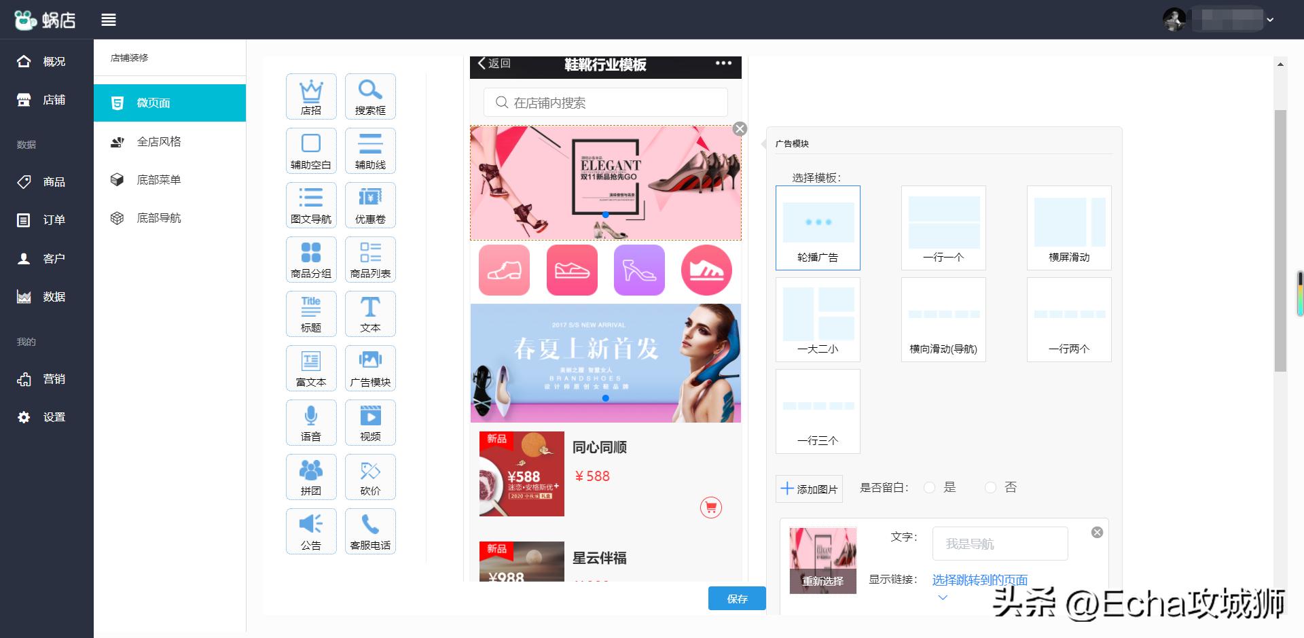This screenshot has width=1304, height=638.
Task: Choose the 否 option for whitespace setting
Action: [x=990, y=487]
